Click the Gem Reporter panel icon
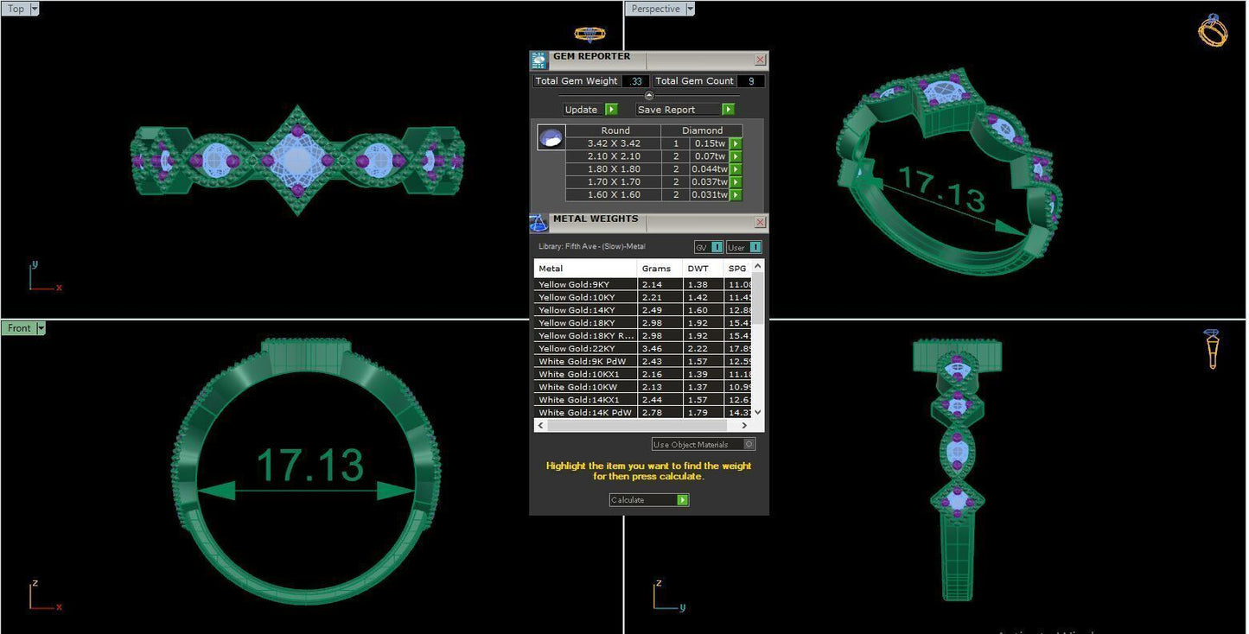 tap(538, 60)
